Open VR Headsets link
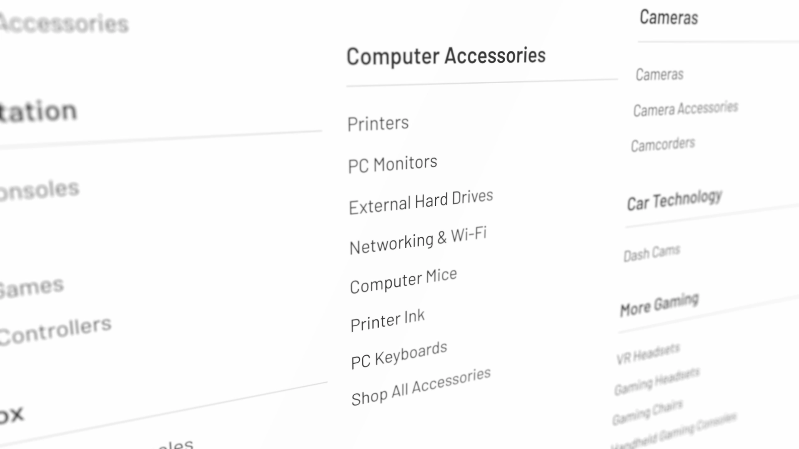Image resolution: width=799 pixels, height=449 pixels. click(648, 354)
